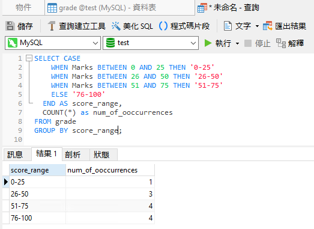The height and width of the screenshot is (229, 314).
Task: Click the Save floppy disk icon
Action: pos(10,26)
